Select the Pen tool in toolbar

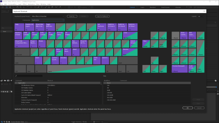pyautogui.click(x=38, y=7)
